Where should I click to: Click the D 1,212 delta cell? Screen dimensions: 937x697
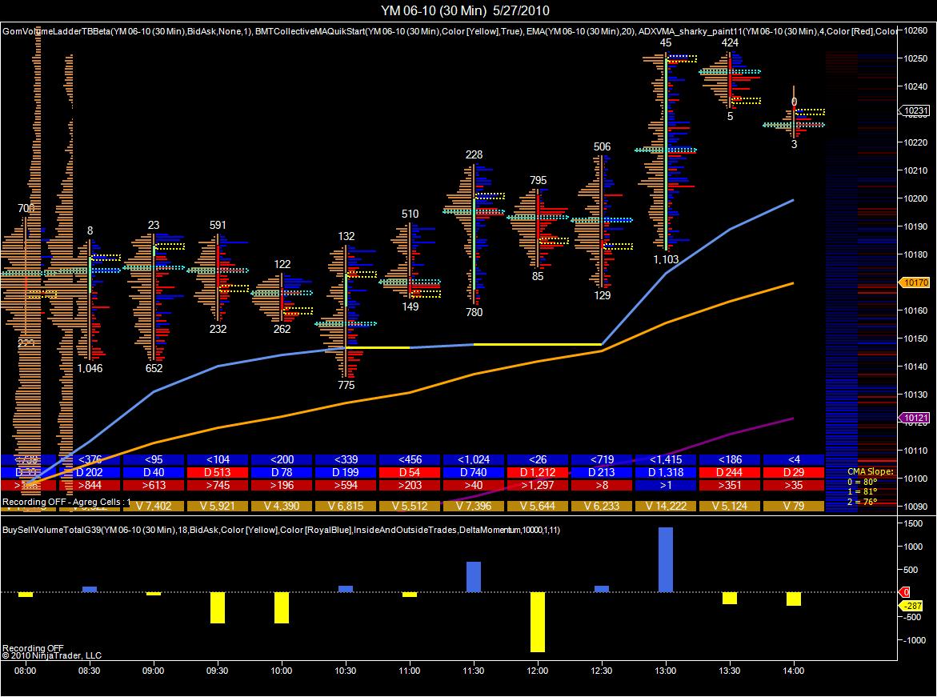point(537,472)
